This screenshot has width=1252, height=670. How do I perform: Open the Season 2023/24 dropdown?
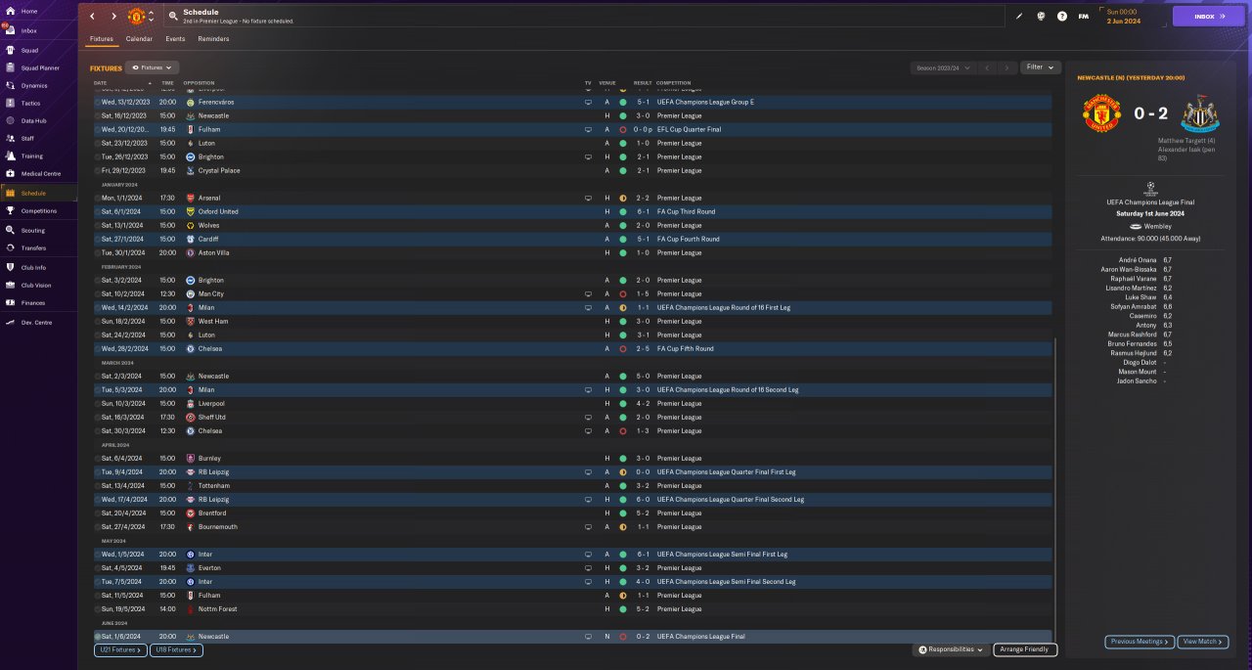(942, 67)
